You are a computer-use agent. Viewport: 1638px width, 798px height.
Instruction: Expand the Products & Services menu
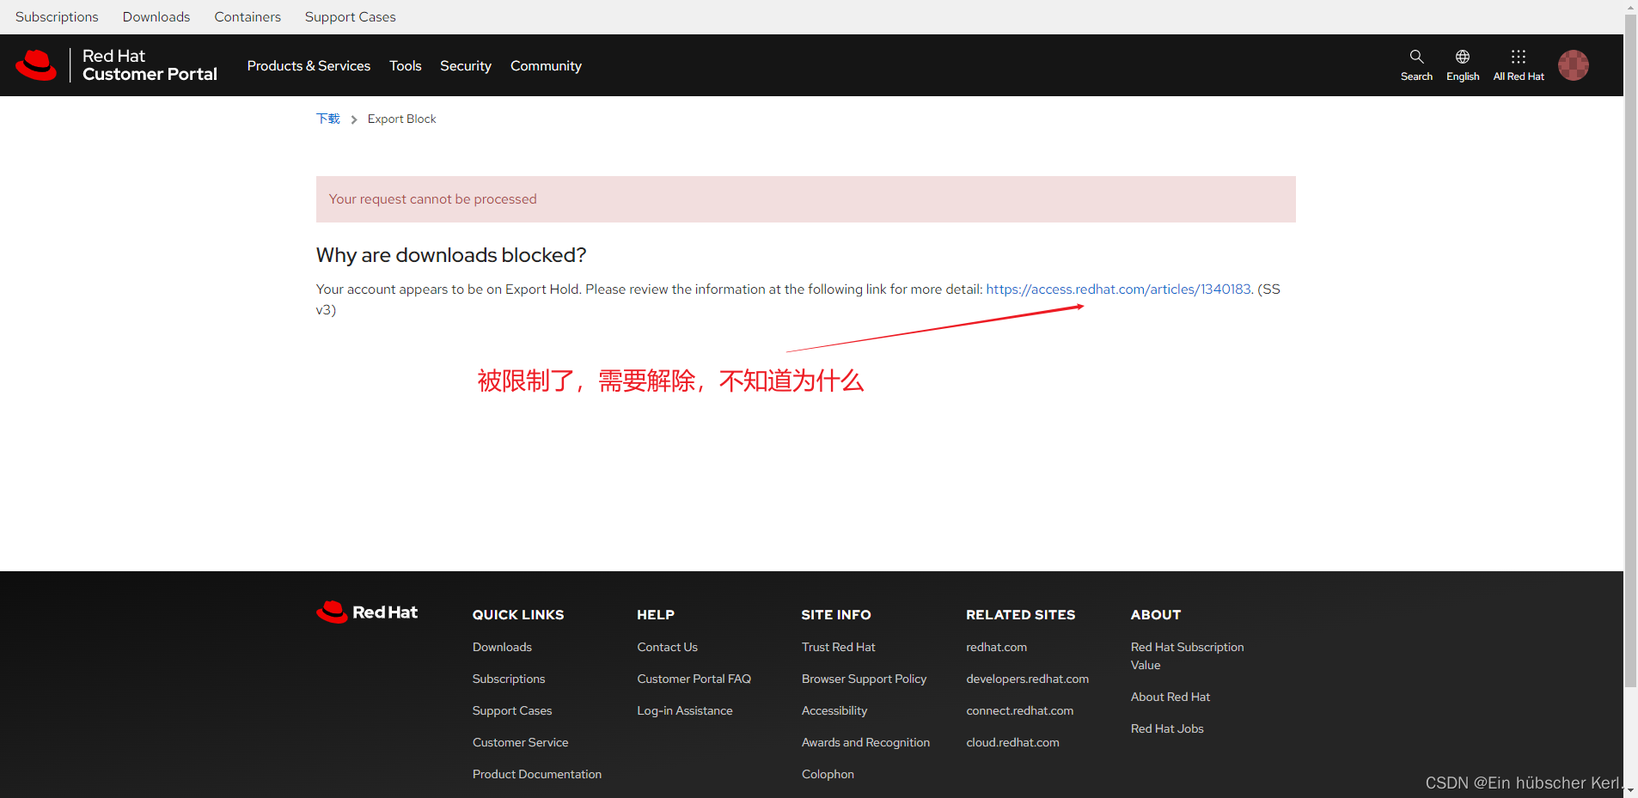pos(309,66)
